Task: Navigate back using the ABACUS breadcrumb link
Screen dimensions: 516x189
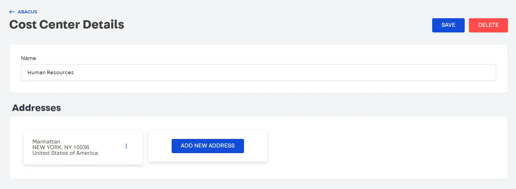Action: pyautogui.click(x=27, y=12)
